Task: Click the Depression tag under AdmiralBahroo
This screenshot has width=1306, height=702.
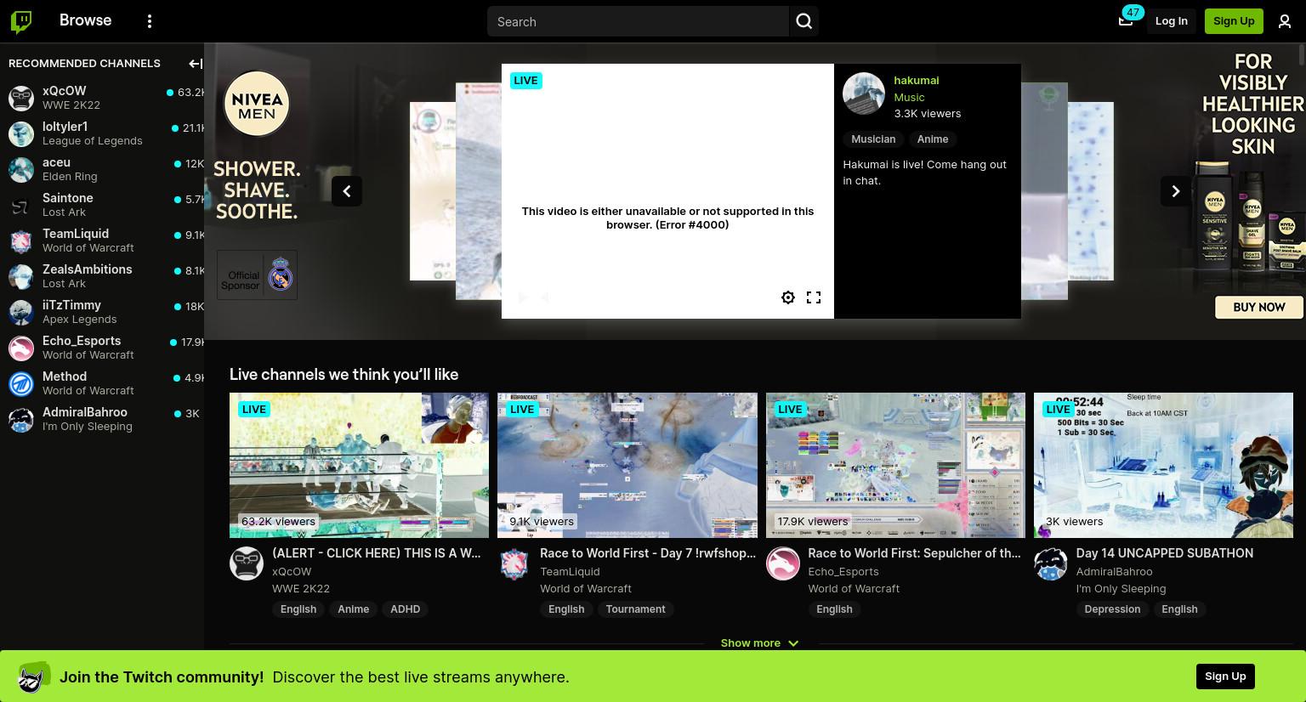Action: click(1112, 609)
